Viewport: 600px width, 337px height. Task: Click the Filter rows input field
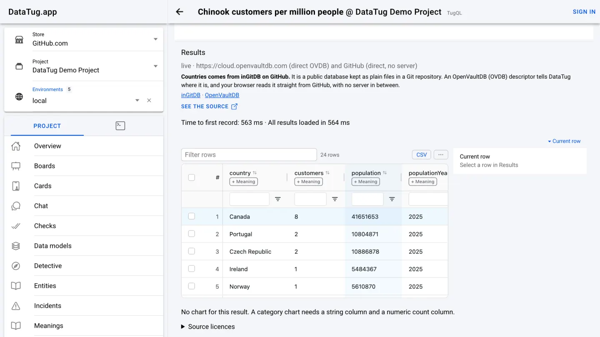pyautogui.click(x=249, y=155)
